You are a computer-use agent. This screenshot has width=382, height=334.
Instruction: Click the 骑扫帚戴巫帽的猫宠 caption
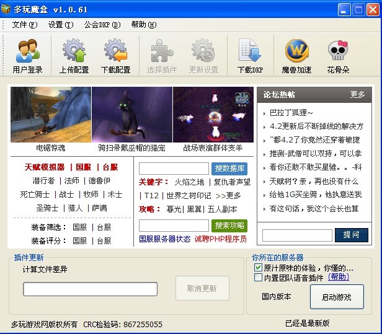point(132,147)
